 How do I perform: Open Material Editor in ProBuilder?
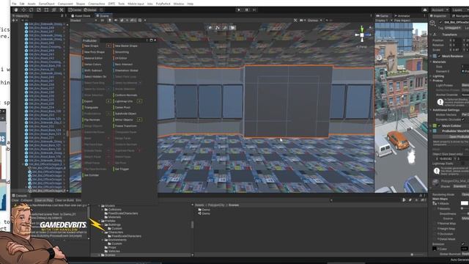pos(93,58)
